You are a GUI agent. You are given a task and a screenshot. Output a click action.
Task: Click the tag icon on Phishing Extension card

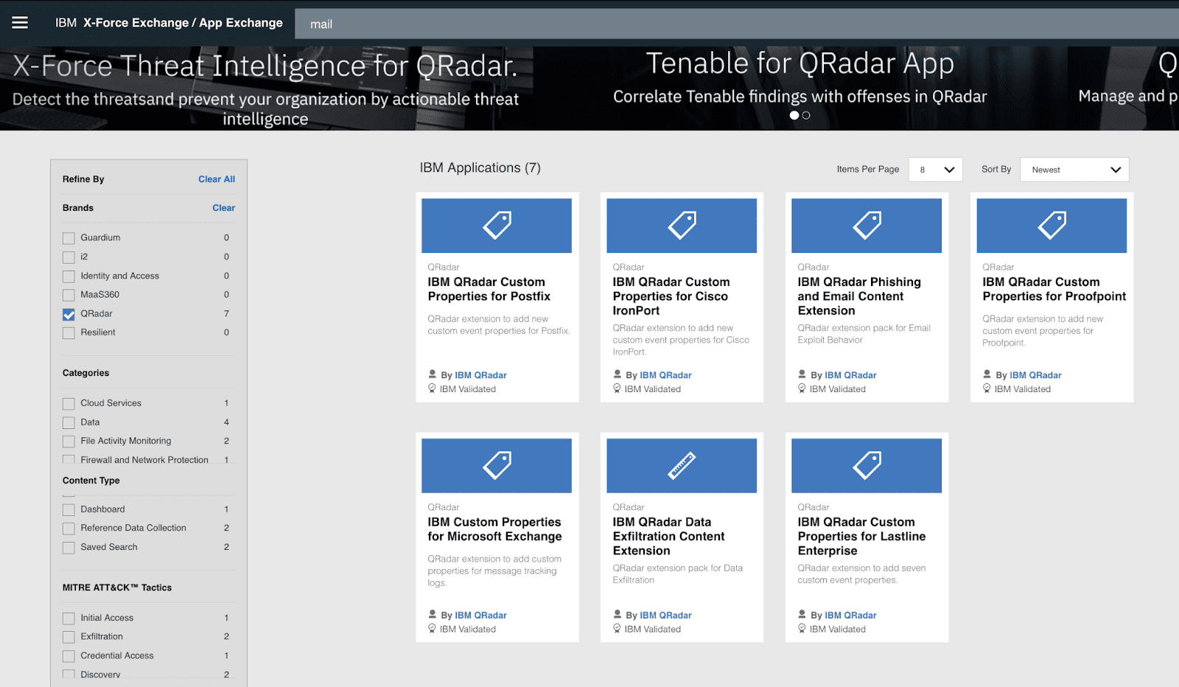pyautogui.click(x=867, y=226)
